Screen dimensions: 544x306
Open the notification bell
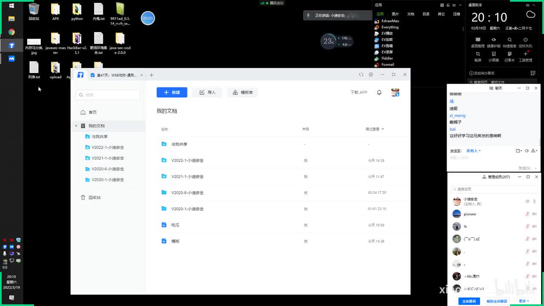click(x=379, y=92)
